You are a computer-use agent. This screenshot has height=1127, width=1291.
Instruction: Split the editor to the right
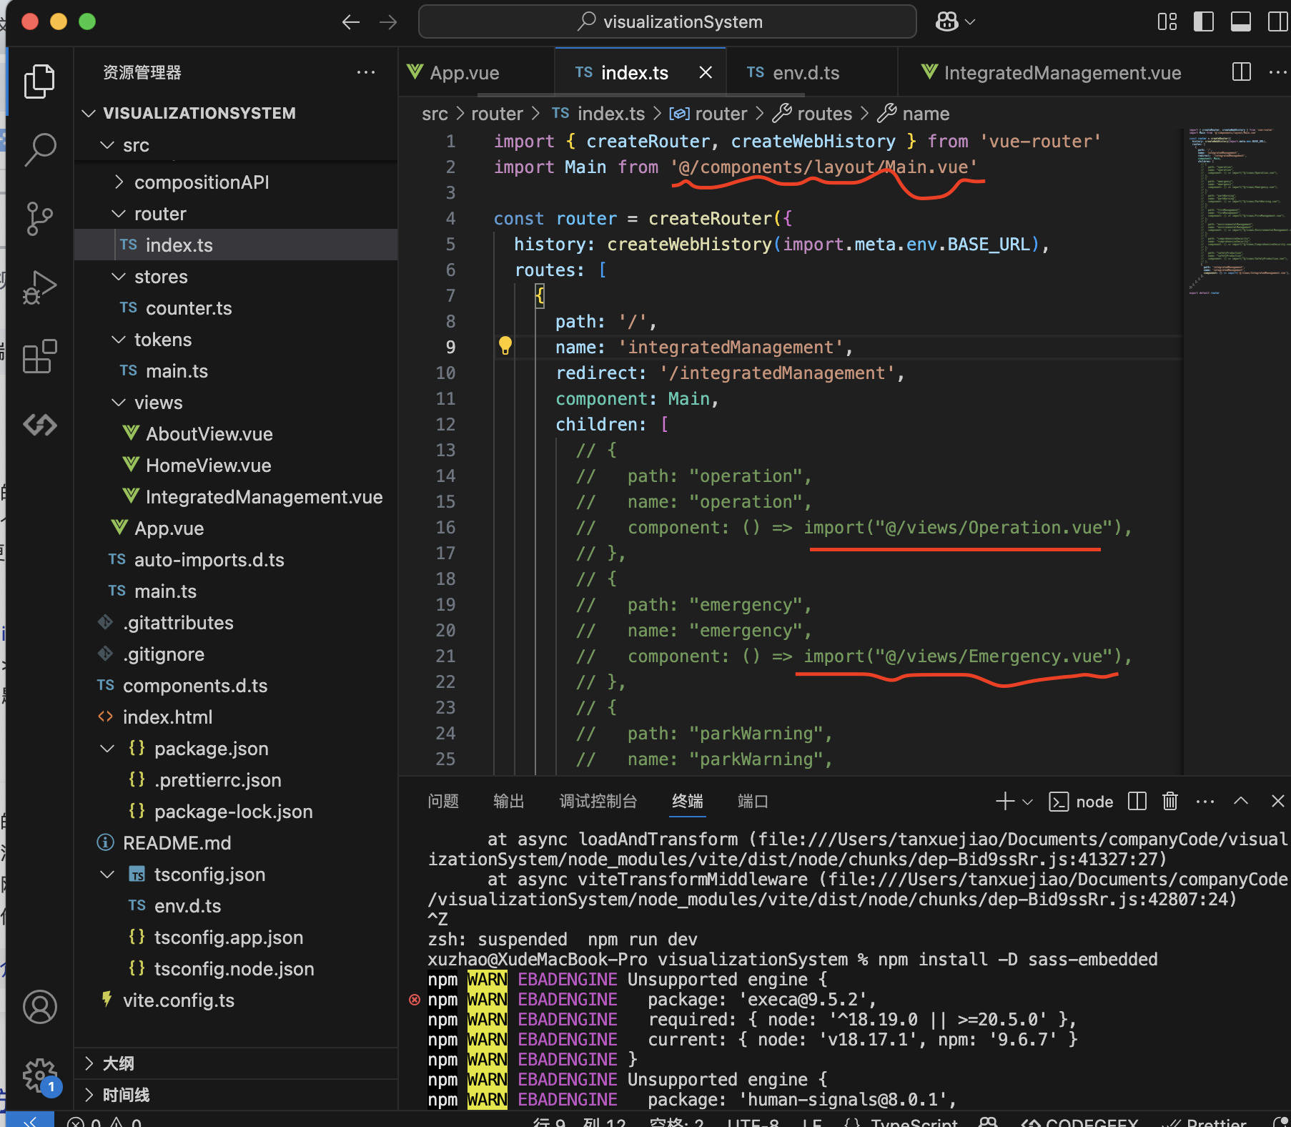coord(1241,72)
